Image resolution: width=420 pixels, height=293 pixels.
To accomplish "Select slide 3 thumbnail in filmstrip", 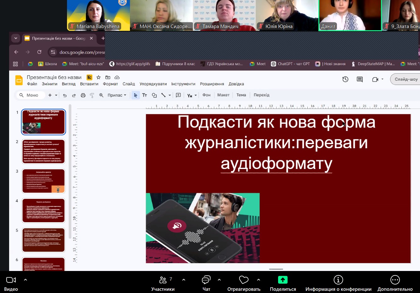I will pyautogui.click(x=43, y=181).
